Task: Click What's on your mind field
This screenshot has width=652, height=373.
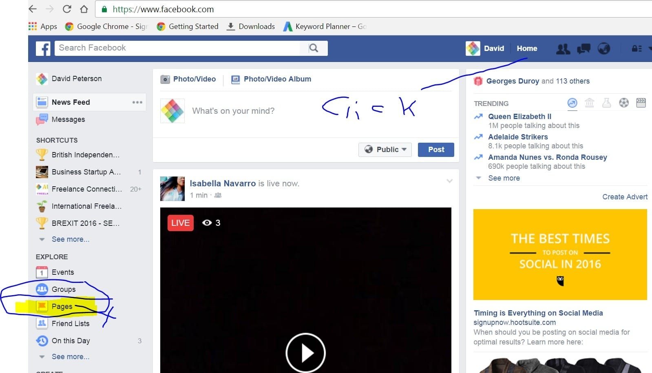Action: (233, 111)
